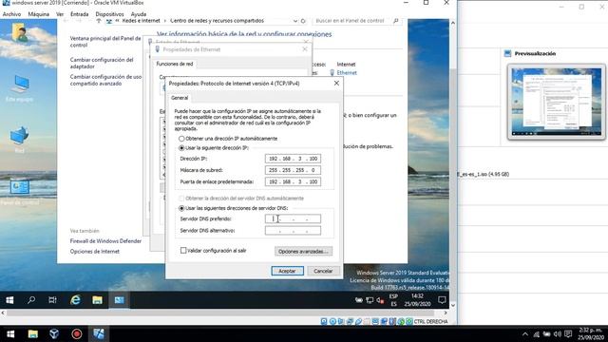Click guest ESP language indicator

pos(393,300)
